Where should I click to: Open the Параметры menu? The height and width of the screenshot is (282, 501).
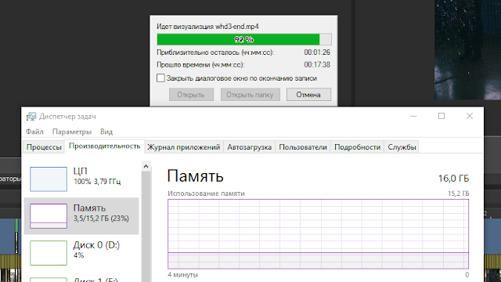(x=72, y=132)
